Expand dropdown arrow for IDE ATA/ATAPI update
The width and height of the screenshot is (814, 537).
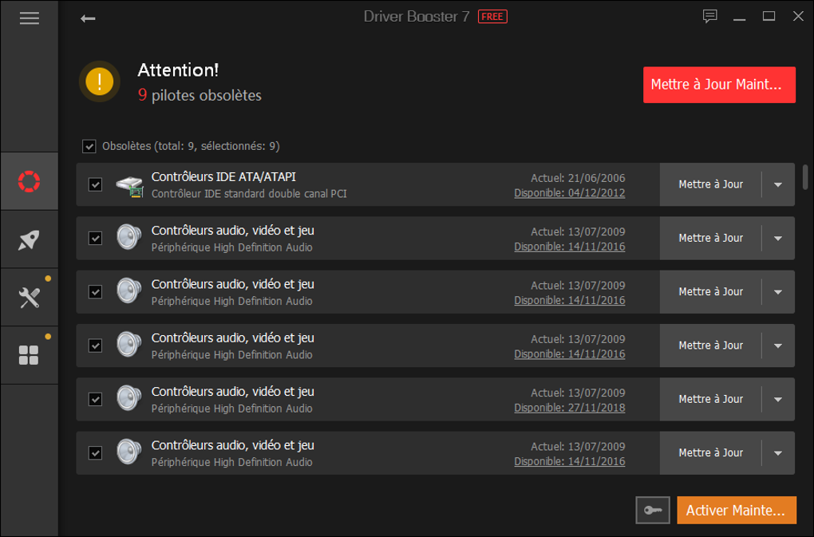[x=777, y=184]
